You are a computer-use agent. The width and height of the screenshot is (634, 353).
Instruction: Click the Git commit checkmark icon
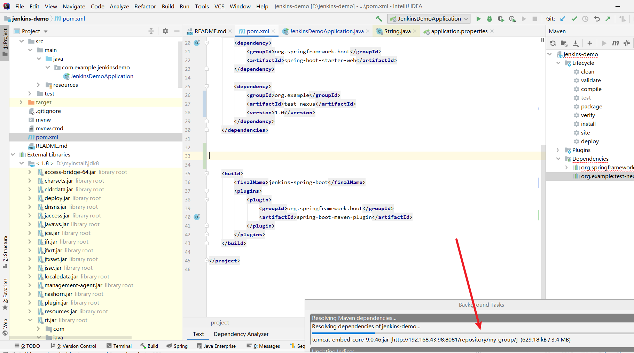574,19
